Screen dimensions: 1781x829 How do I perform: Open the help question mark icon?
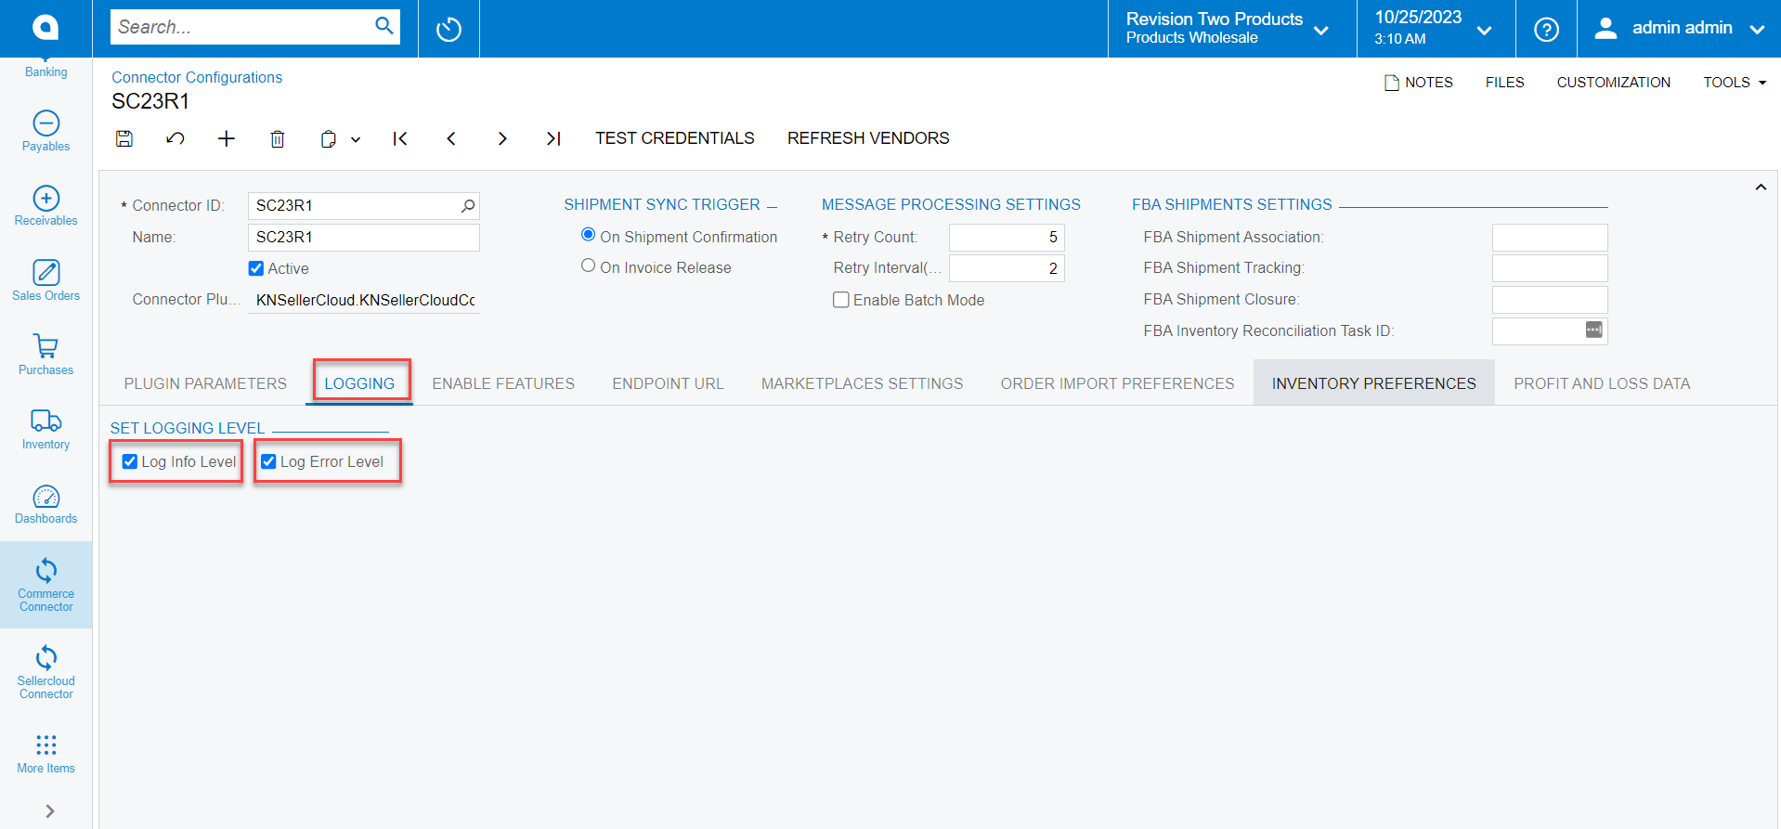(1546, 29)
